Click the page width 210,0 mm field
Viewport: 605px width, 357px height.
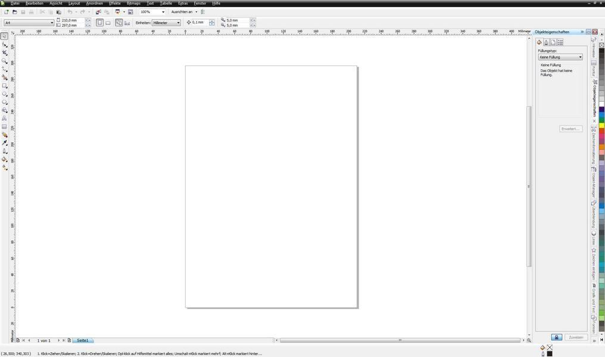(x=73, y=20)
